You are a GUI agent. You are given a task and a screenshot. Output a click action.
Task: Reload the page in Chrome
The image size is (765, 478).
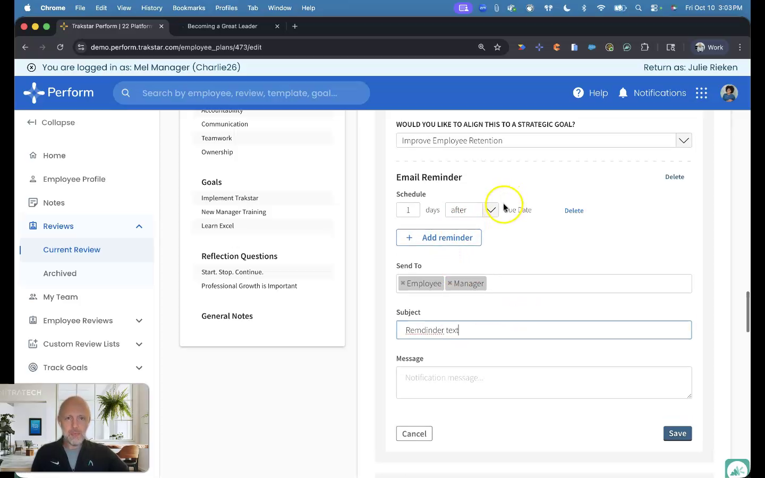(x=60, y=47)
